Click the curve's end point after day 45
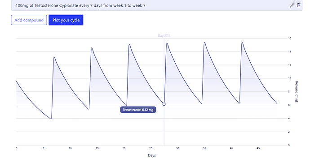 (x=277, y=104)
